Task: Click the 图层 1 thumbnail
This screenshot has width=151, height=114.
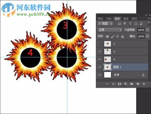Action: (x=107, y=67)
